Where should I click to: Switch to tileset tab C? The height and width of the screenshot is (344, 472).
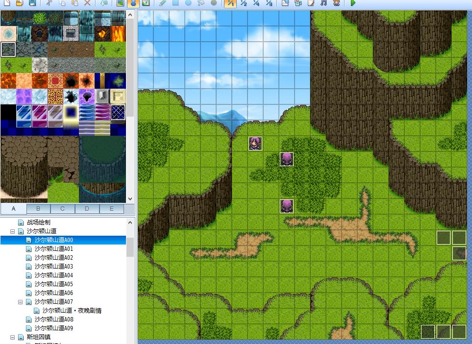click(63, 209)
